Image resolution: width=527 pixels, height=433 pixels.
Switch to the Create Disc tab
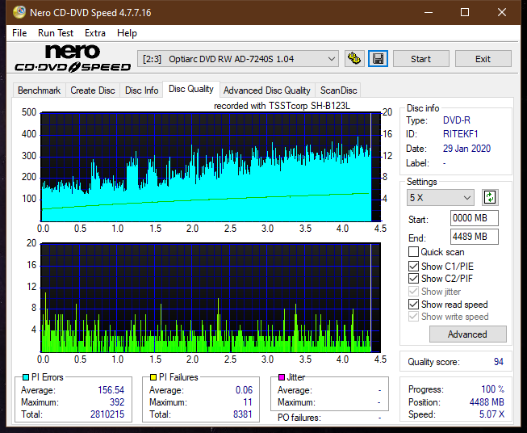coord(93,90)
